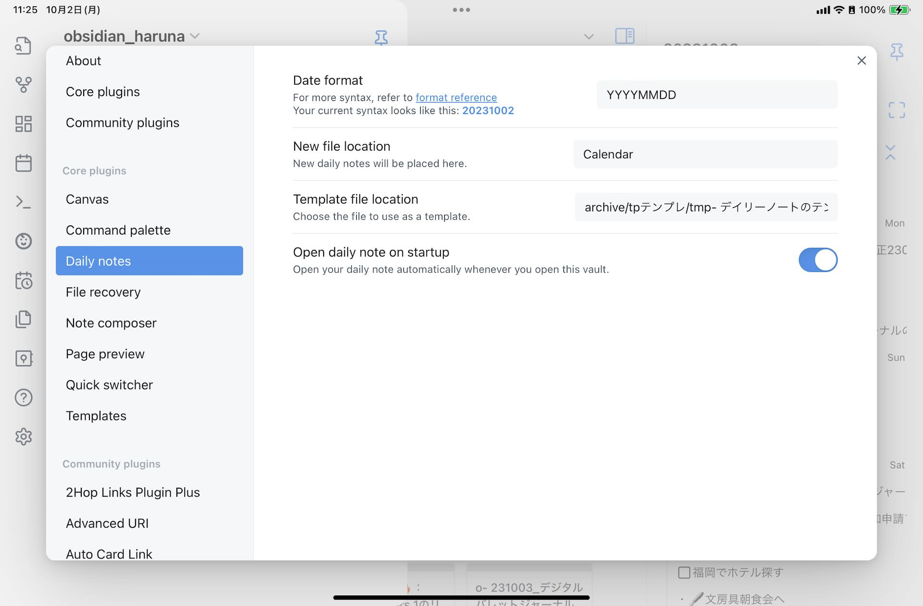
Task: Open the canvas dashboard icon
Action: [23, 124]
